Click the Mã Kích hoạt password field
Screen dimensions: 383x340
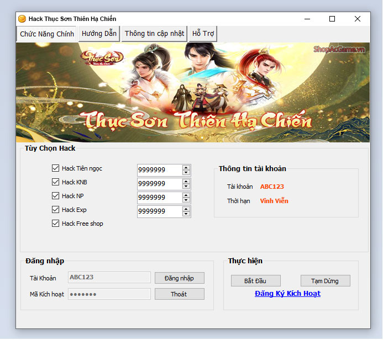pyautogui.click(x=109, y=294)
